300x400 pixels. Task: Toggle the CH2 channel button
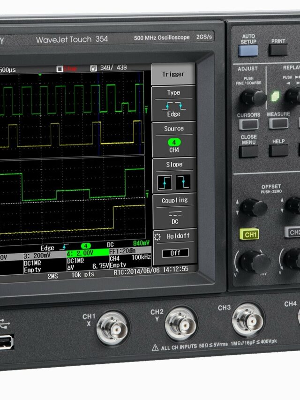point(293,232)
